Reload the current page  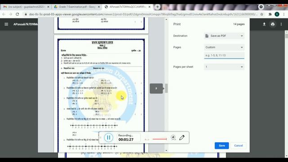point(17,14)
